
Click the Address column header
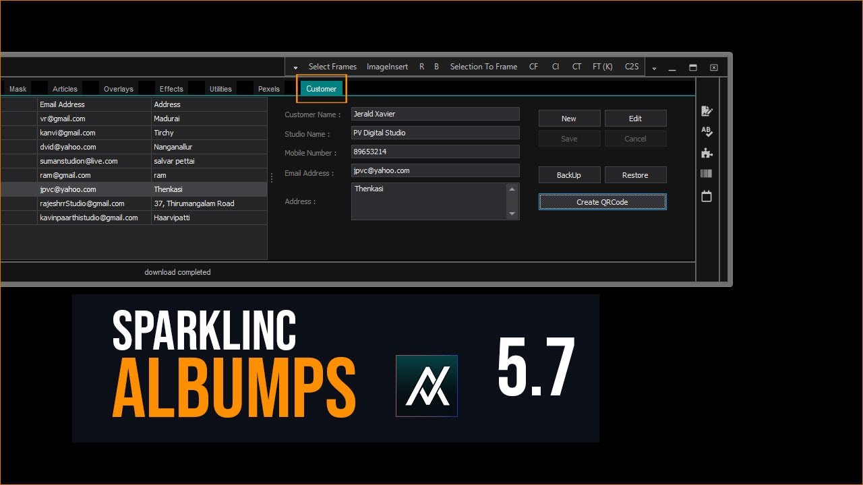pyautogui.click(x=209, y=104)
